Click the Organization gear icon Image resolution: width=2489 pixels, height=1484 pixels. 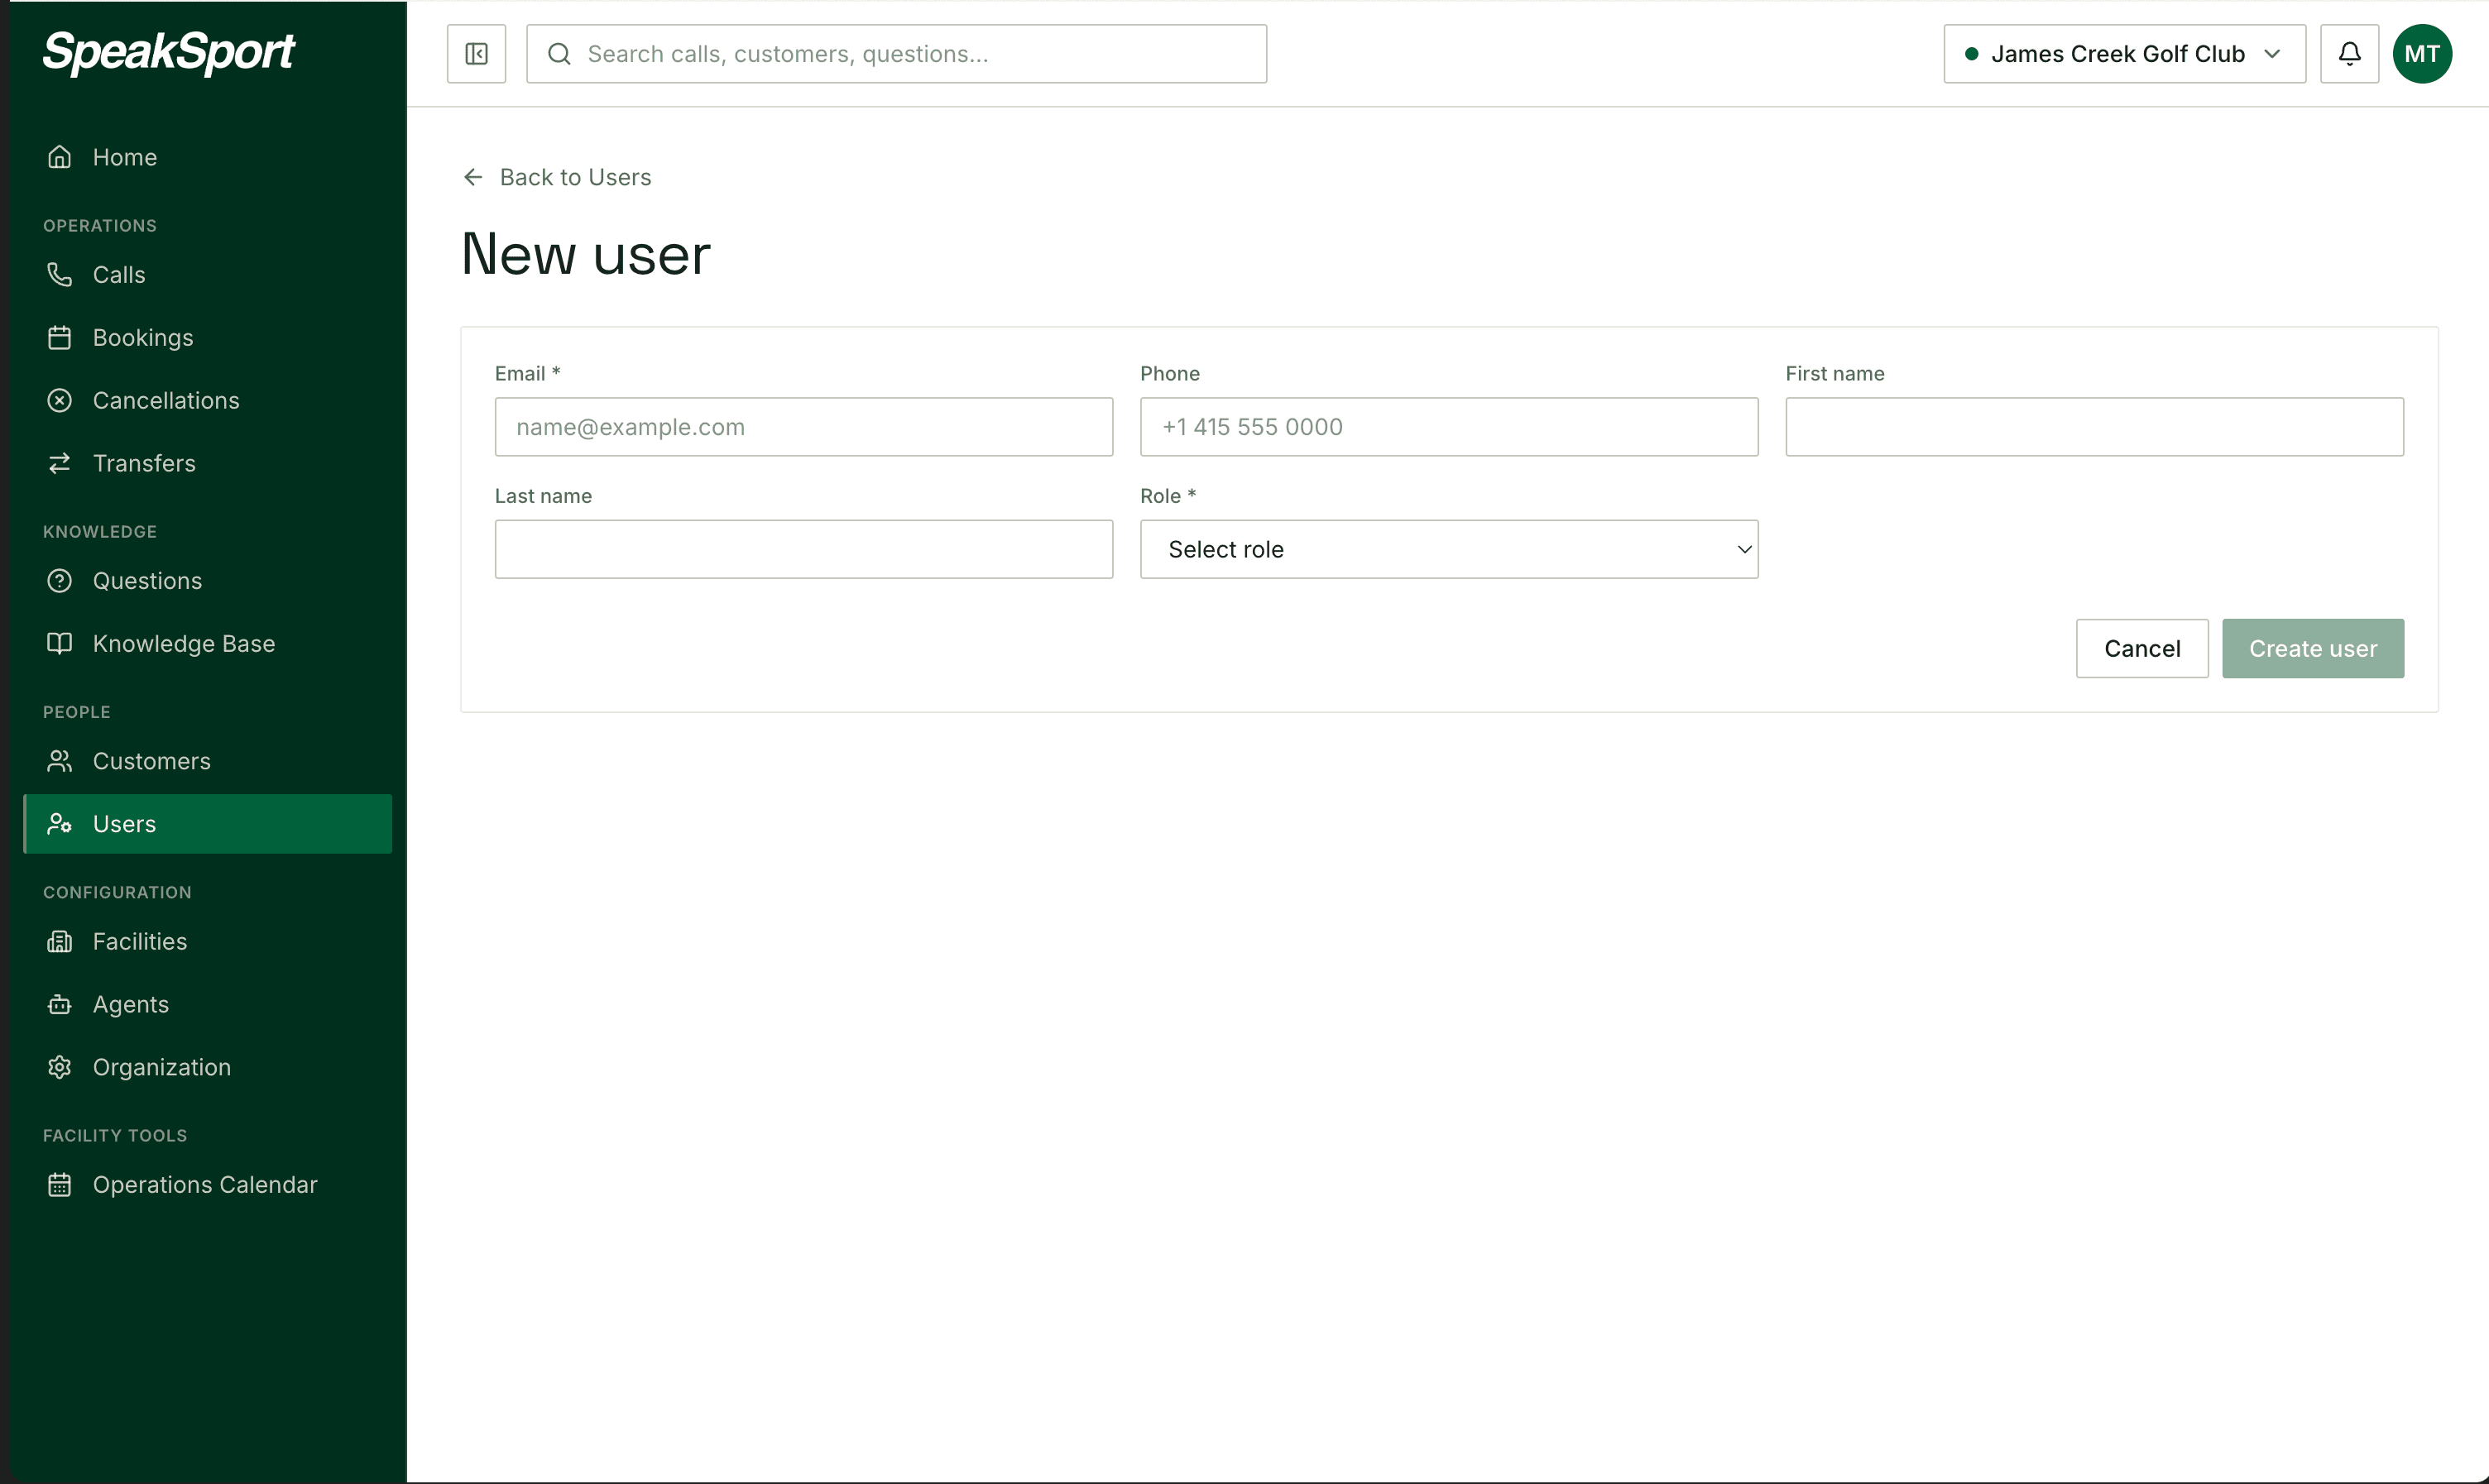coord(60,1068)
